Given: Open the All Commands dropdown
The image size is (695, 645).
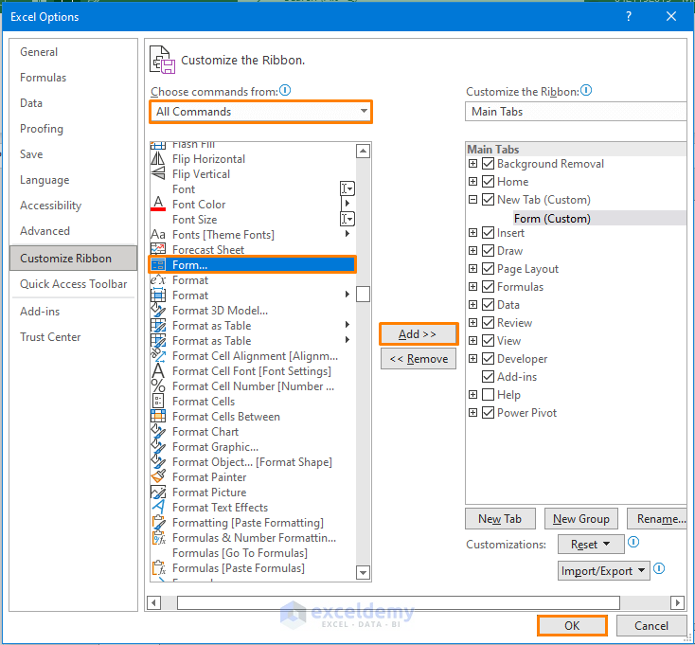Looking at the screenshot, I should [x=261, y=111].
